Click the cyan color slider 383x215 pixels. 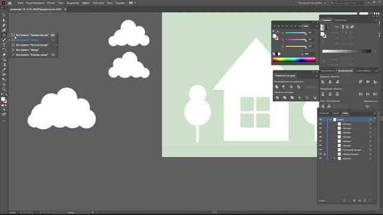(296, 33)
